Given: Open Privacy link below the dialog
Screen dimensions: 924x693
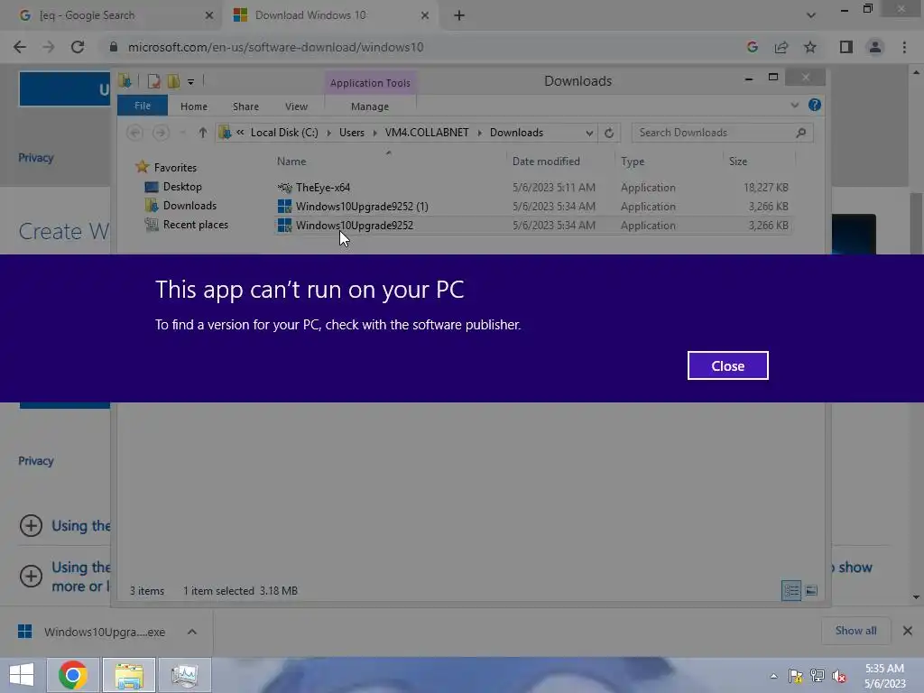Looking at the screenshot, I should [35, 461].
